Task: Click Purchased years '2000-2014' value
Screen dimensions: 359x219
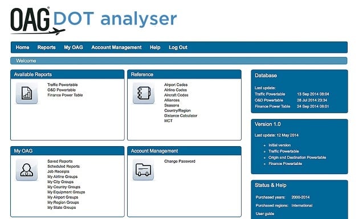Action: [x=300, y=197]
